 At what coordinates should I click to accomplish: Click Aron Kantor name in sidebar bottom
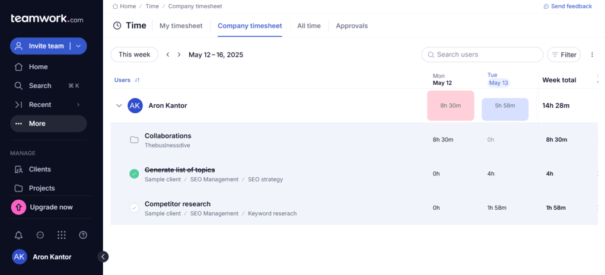52,257
